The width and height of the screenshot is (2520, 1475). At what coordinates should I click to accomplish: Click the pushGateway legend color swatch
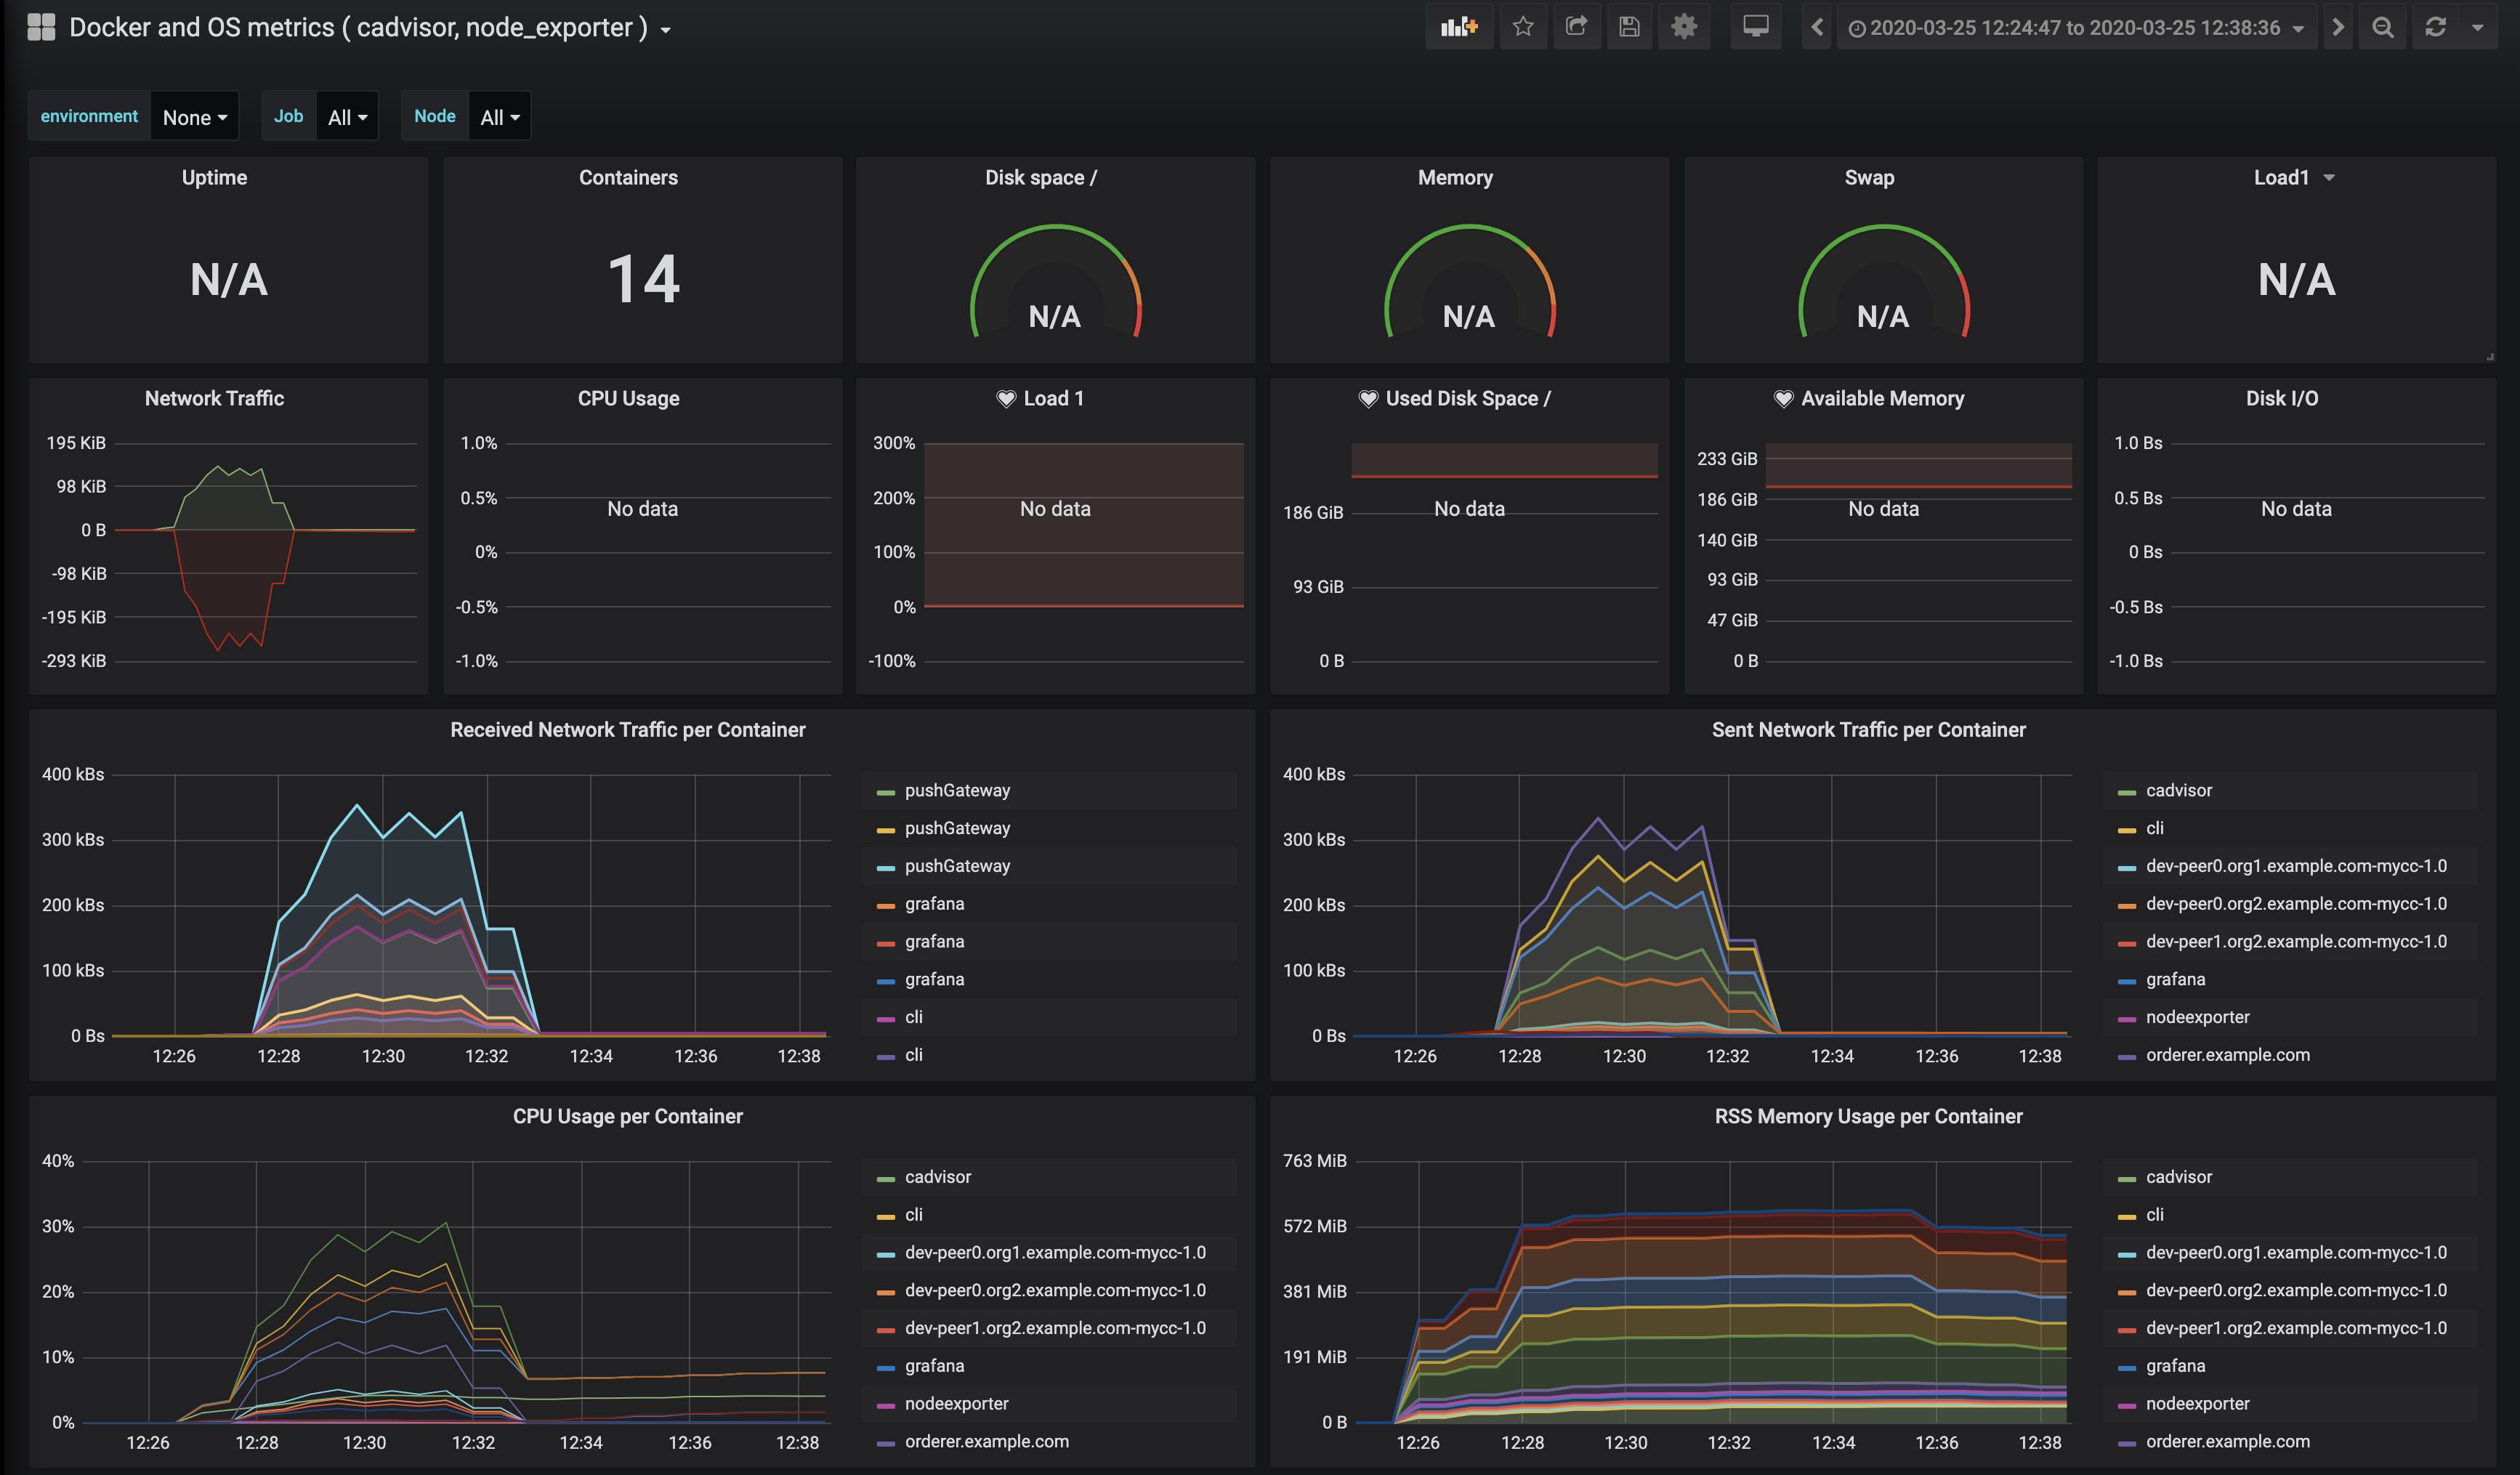[885, 790]
